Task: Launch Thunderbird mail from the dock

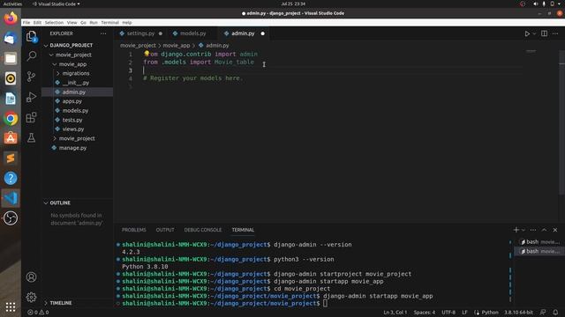Action: [x=11, y=38]
